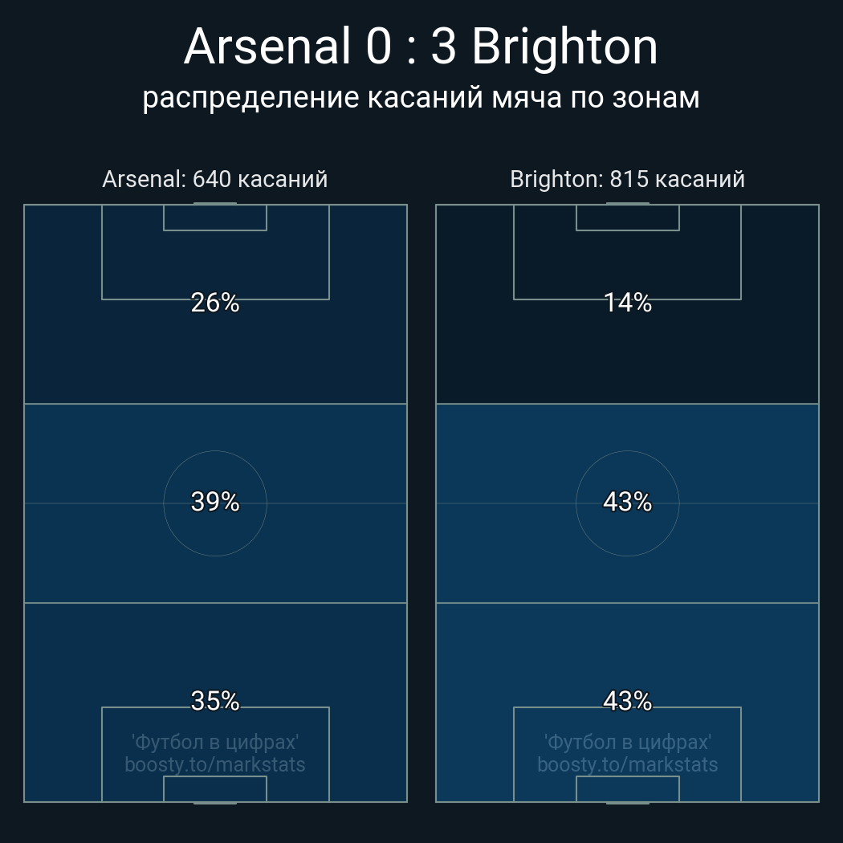The width and height of the screenshot is (843, 843).
Task: Click Arsenal's 26% attacking zone value
Action: 215,303
